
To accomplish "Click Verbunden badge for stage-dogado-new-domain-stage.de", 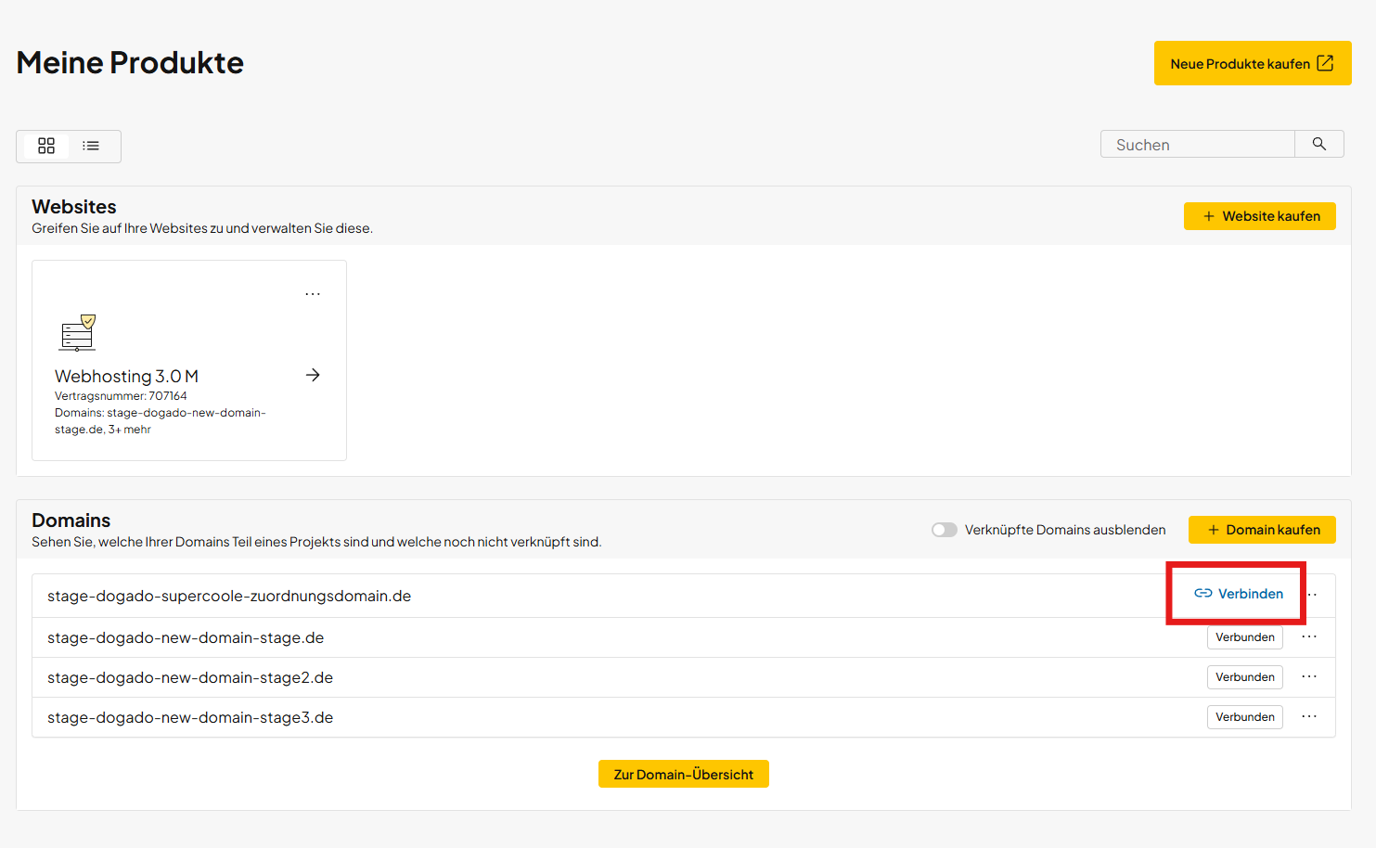I will (1244, 637).
